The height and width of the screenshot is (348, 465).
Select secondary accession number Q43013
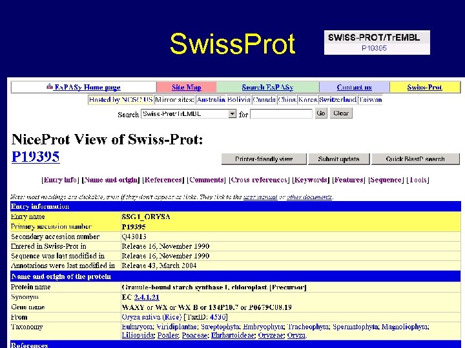(x=134, y=237)
